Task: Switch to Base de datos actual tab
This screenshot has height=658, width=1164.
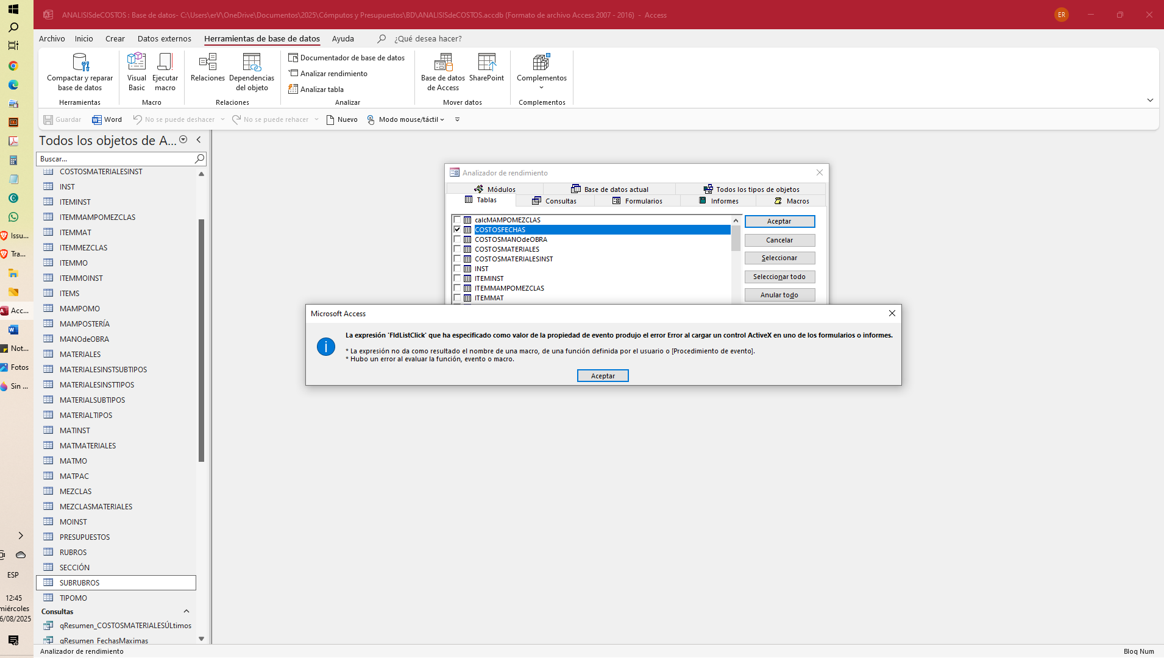Action: (x=609, y=189)
